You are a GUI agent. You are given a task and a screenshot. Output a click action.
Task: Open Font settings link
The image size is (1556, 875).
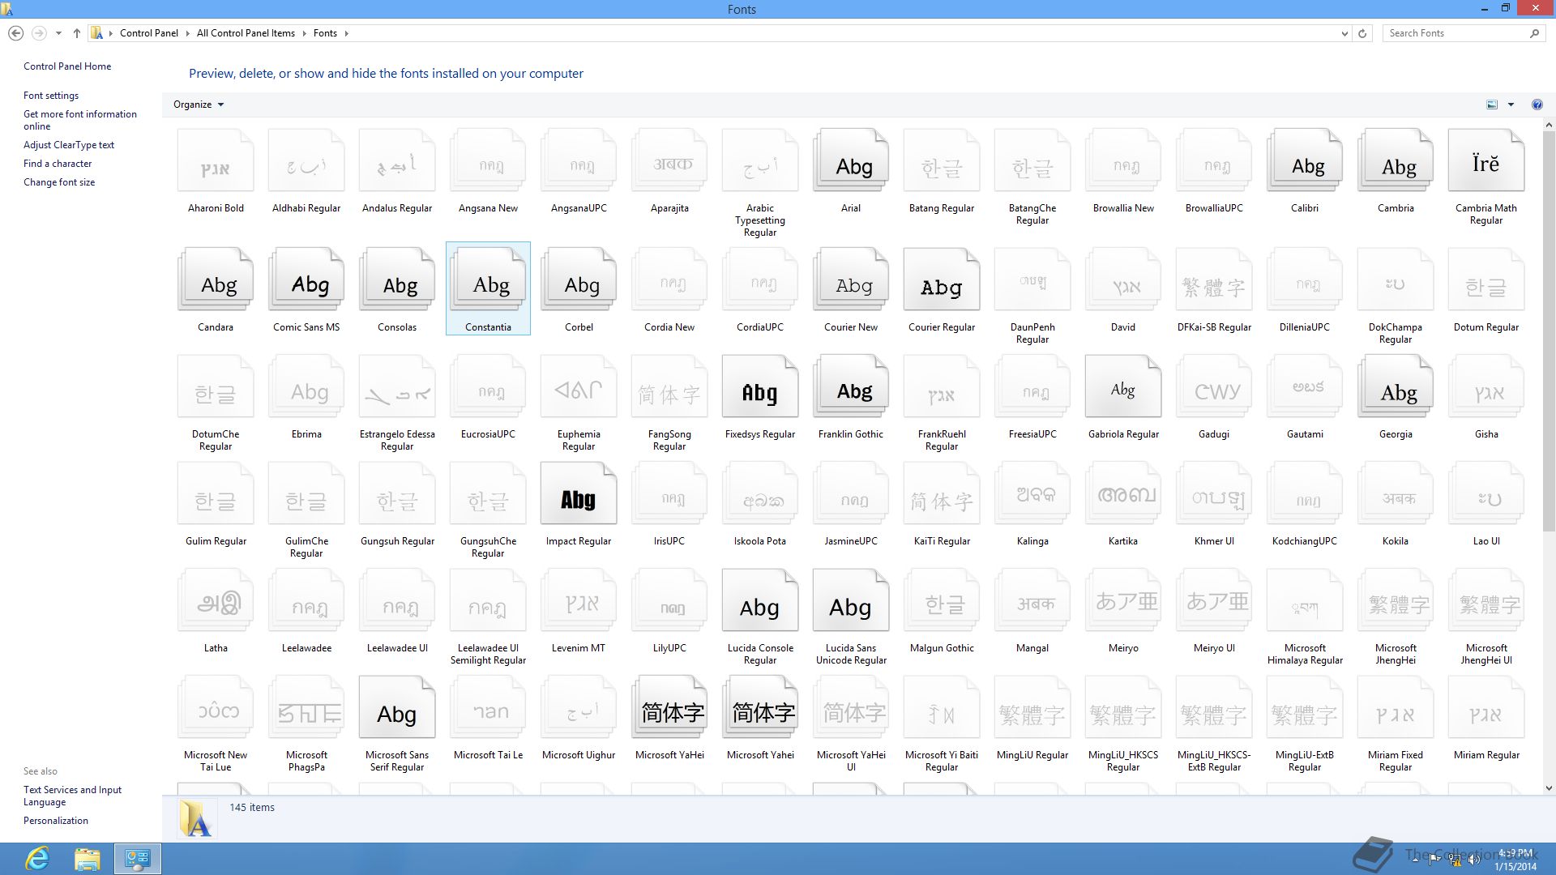[x=51, y=96]
